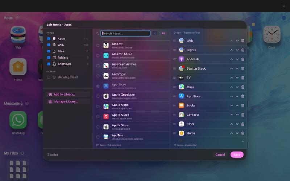Move Startup Stack down in order

click(237, 68)
